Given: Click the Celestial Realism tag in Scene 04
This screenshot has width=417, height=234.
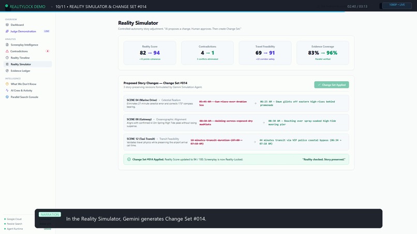Looking at the screenshot, I should tap(171, 100).
